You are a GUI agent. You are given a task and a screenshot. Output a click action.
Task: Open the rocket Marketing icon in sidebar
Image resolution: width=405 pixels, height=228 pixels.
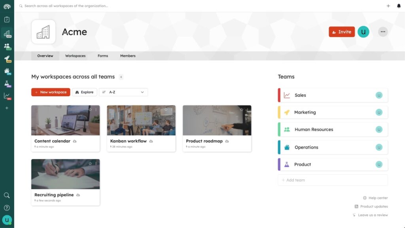click(7, 59)
